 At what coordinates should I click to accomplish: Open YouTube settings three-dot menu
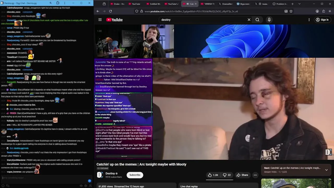point(309,20)
